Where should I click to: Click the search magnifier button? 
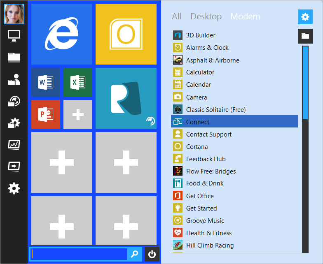(135, 254)
